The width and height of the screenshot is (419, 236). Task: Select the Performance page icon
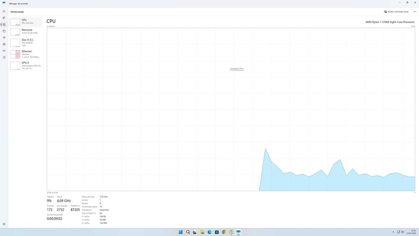pos(4,25)
